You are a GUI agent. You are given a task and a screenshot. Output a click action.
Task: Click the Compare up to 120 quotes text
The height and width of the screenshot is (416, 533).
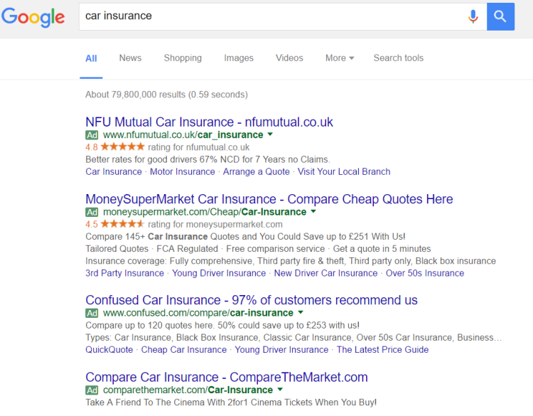(x=222, y=325)
